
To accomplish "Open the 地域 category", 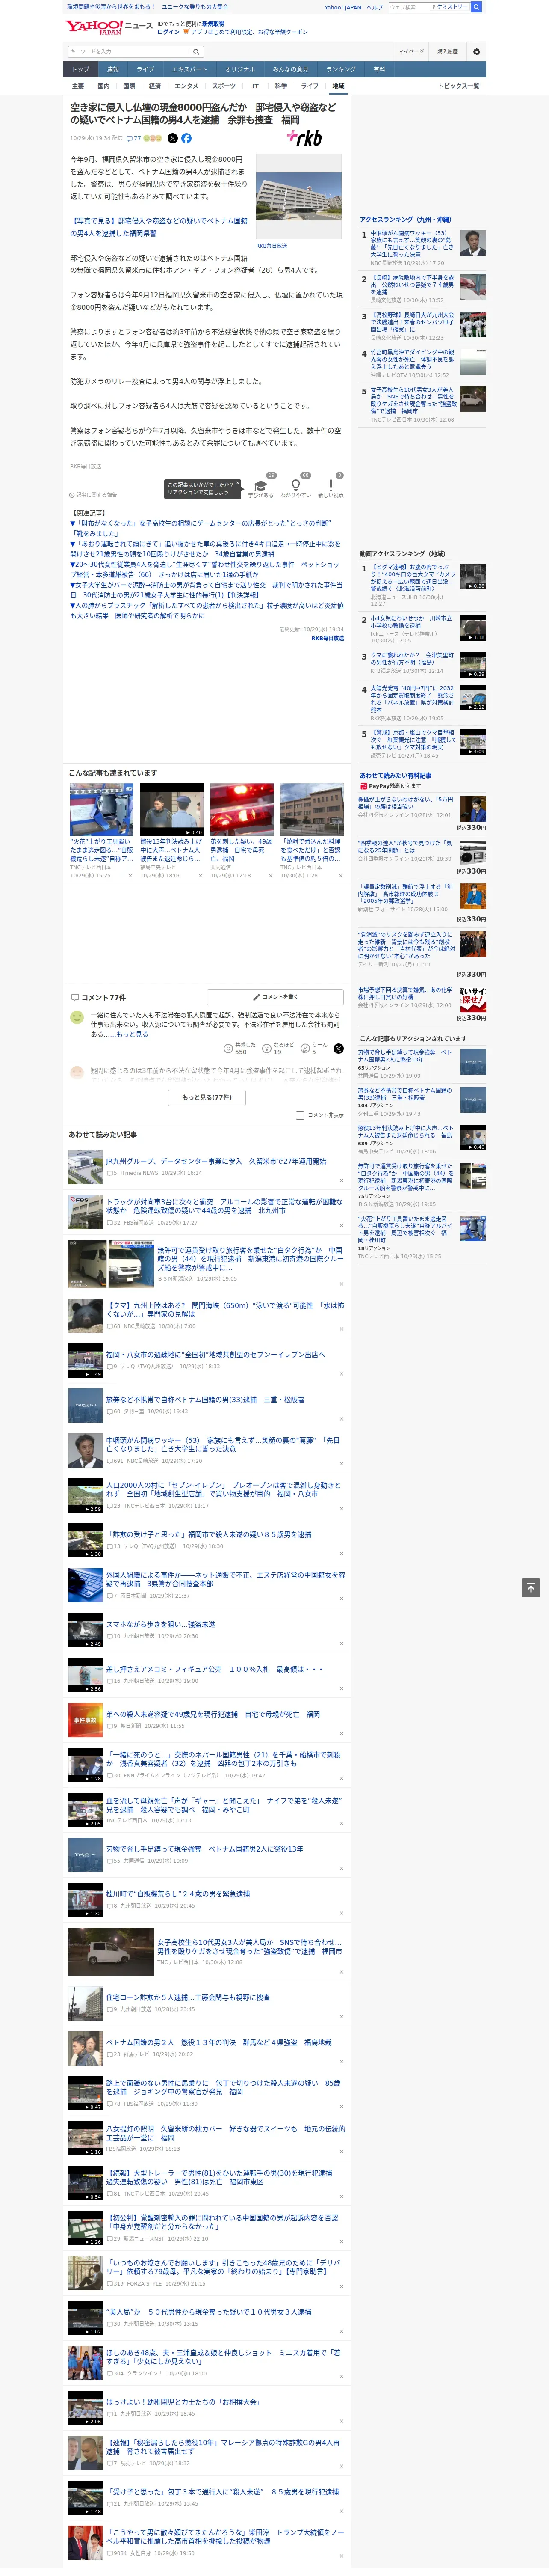I will pyautogui.click(x=338, y=86).
